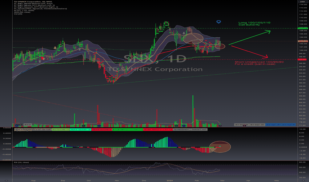Click the event icon at the latest bar
The image size is (309, 182).
pos(220,125)
